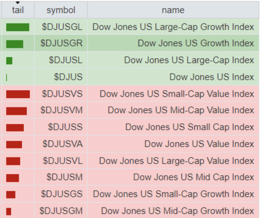Click the green tail bar for $DJUSGL
This screenshot has width=261, height=218.
click(x=18, y=27)
